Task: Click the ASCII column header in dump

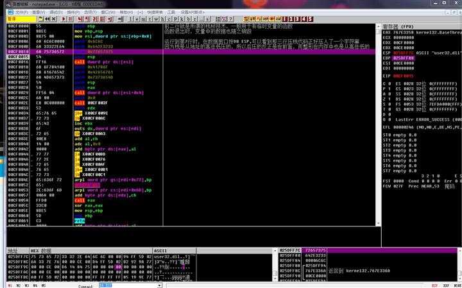Action: (175, 251)
